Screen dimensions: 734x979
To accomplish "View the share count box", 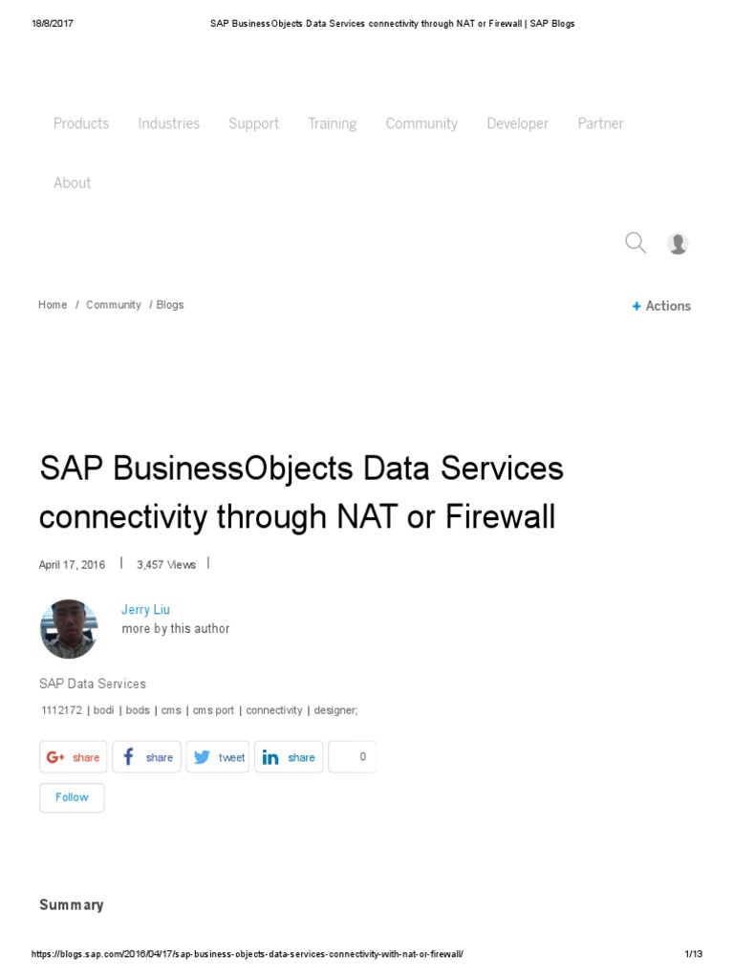I will (353, 757).
